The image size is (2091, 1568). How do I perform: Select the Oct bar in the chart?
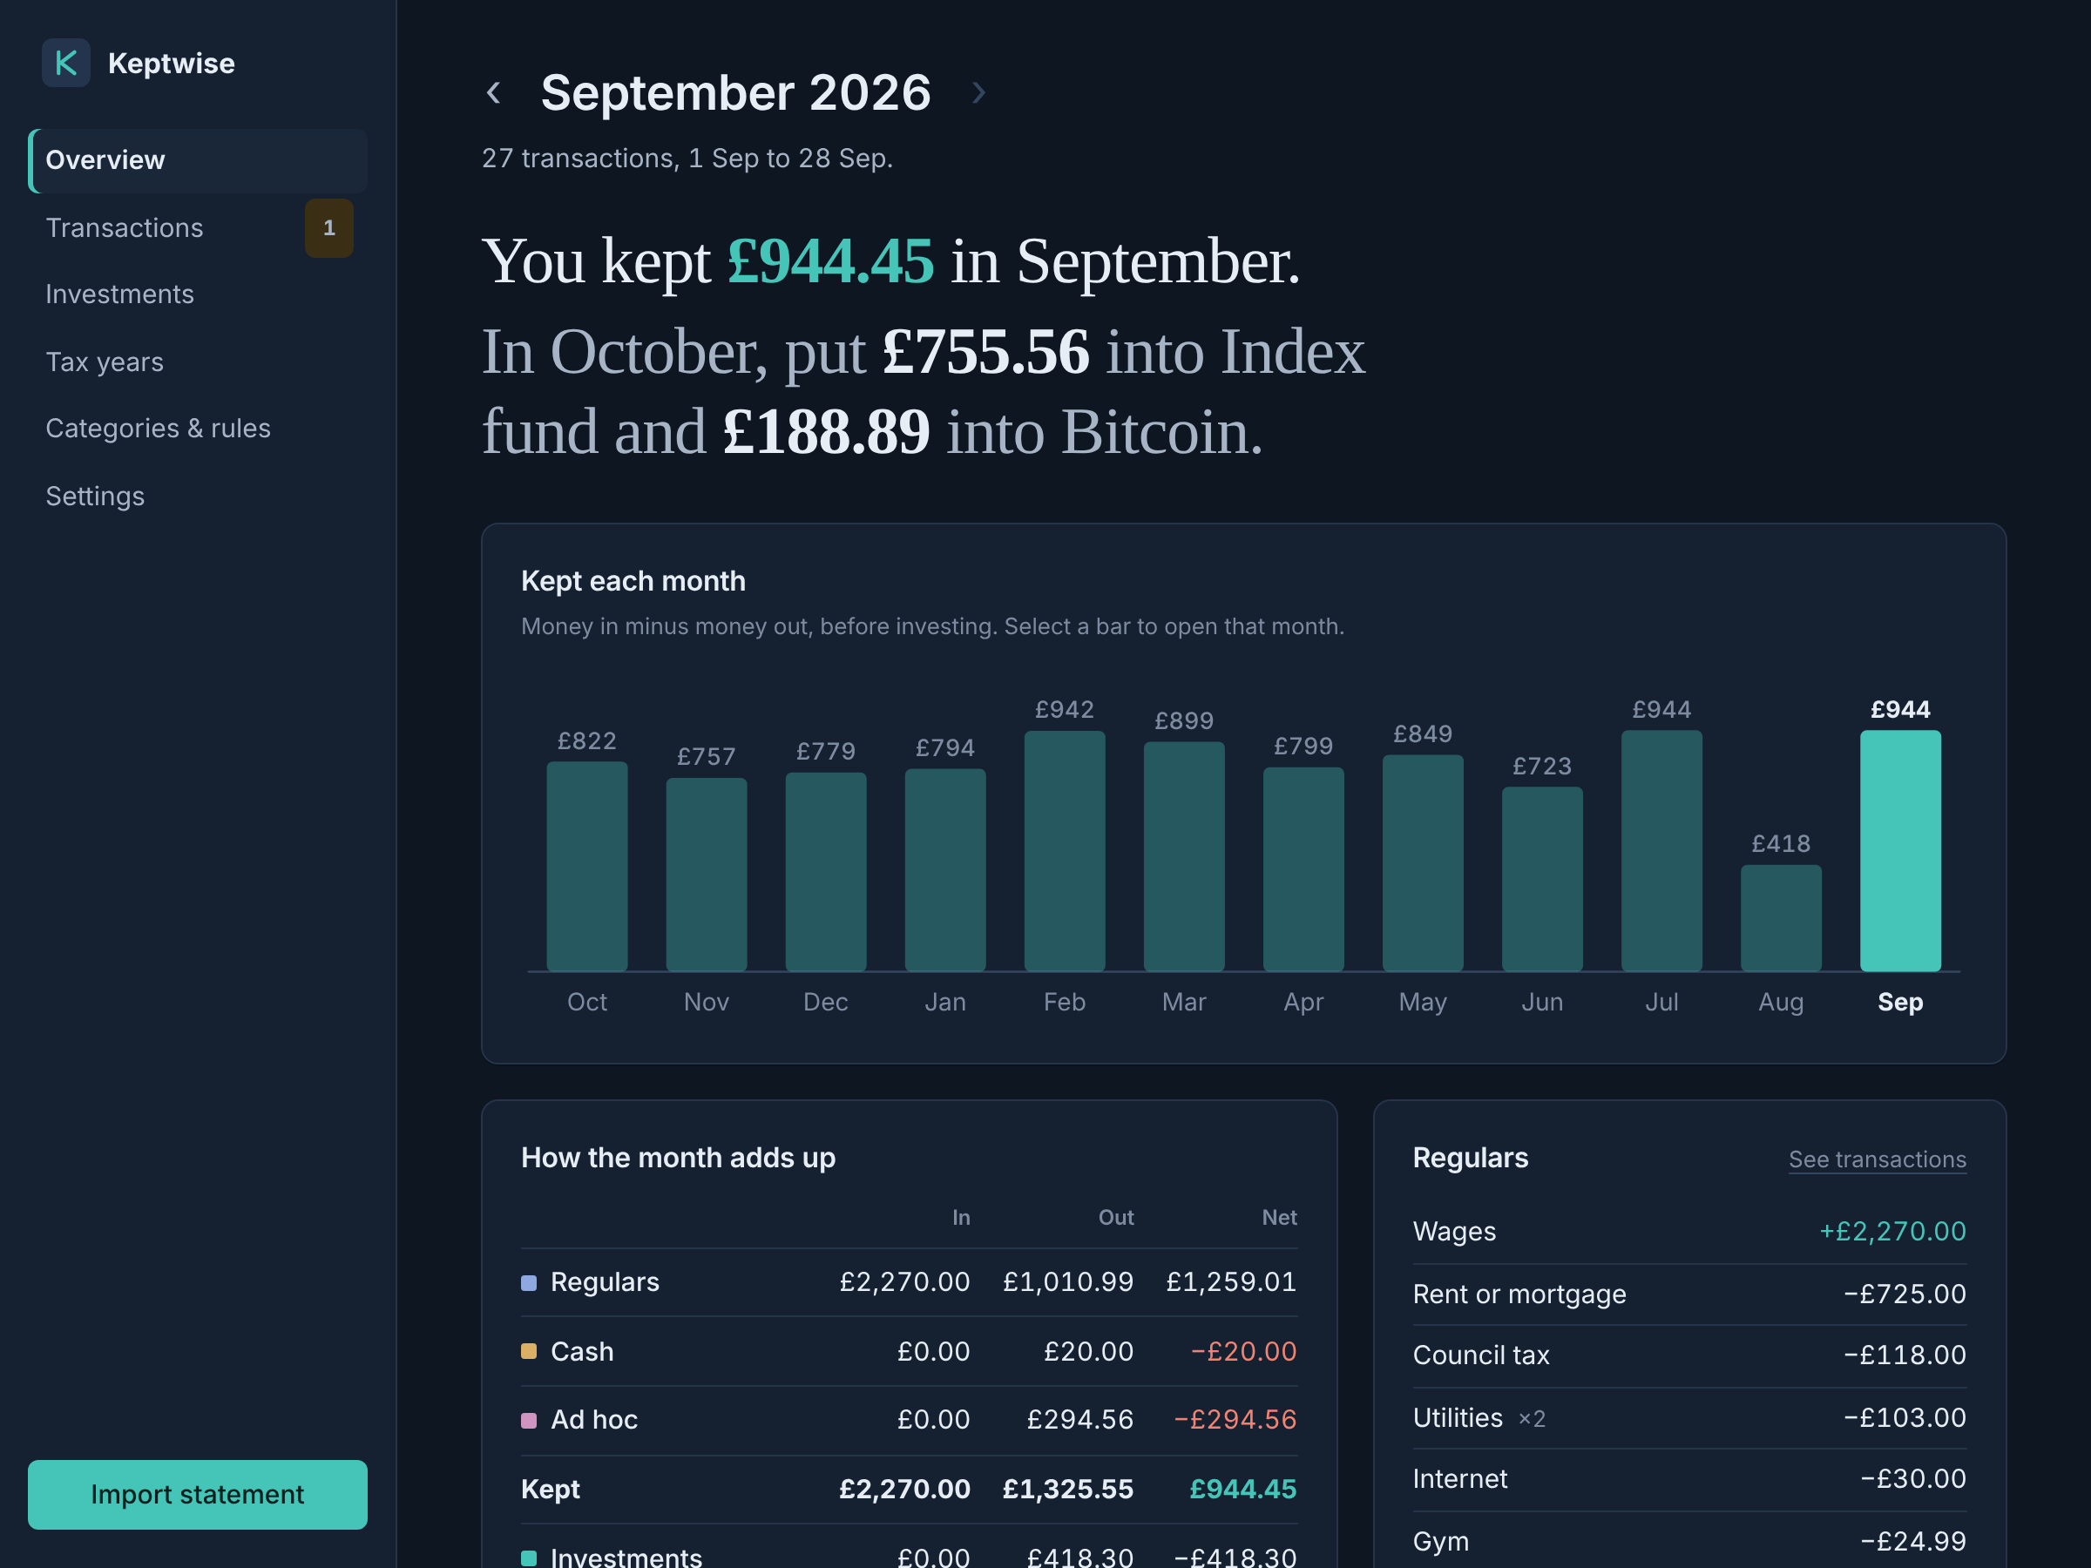[x=587, y=867]
